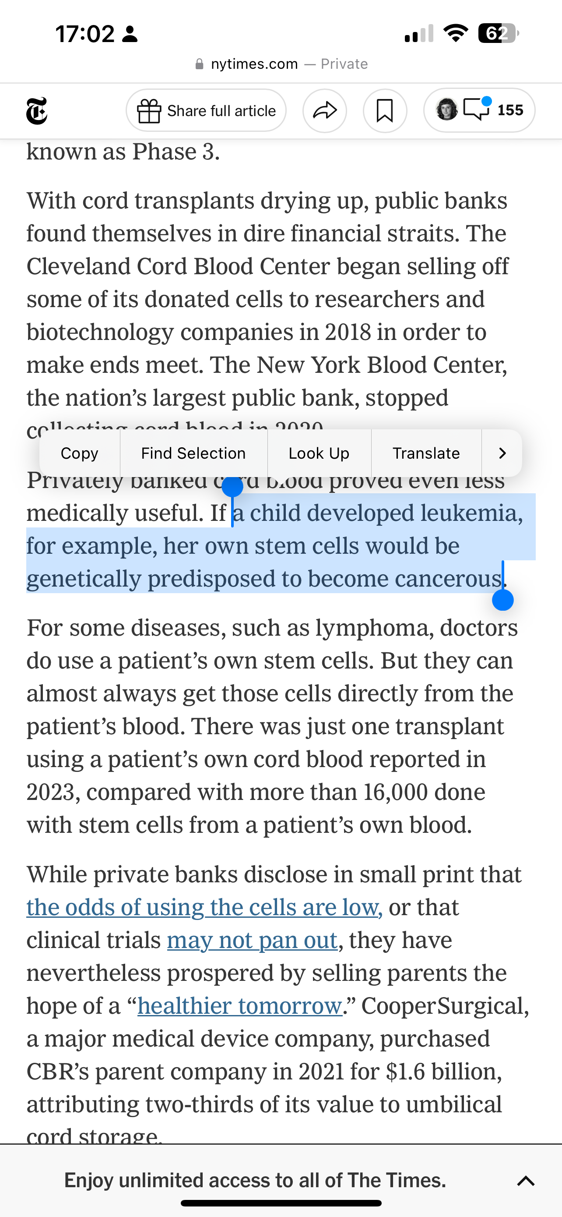
Task: Tap the gift icon for sharing
Action: point(149,111)
